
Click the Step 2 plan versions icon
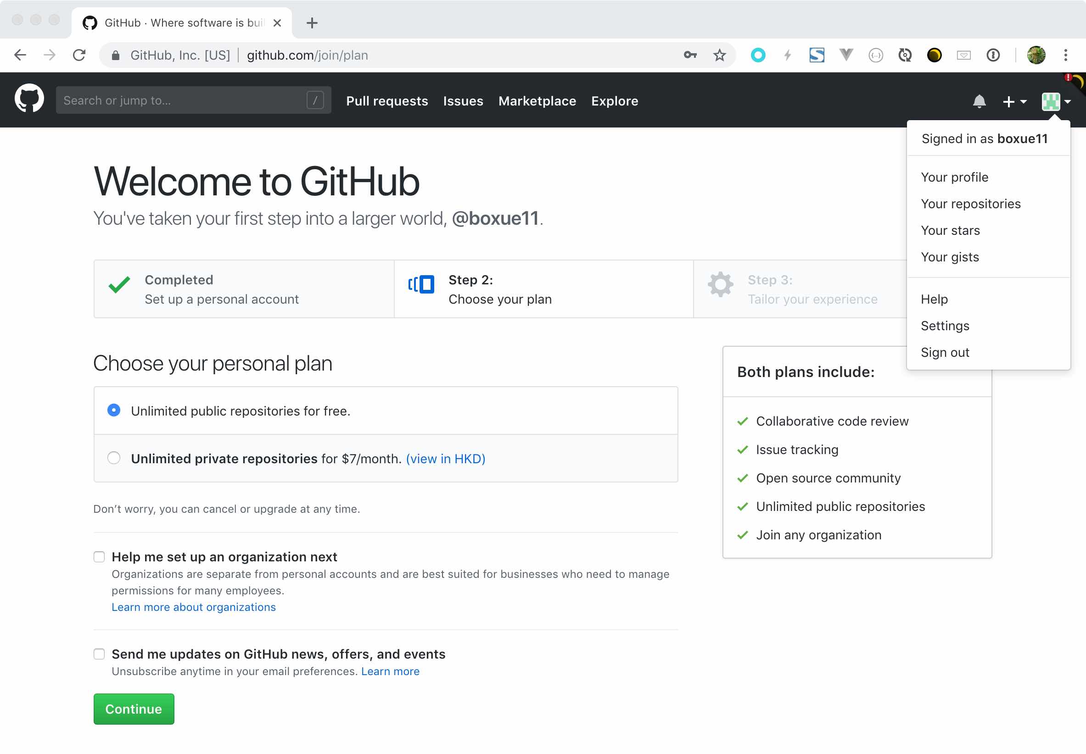coord(421,284)
